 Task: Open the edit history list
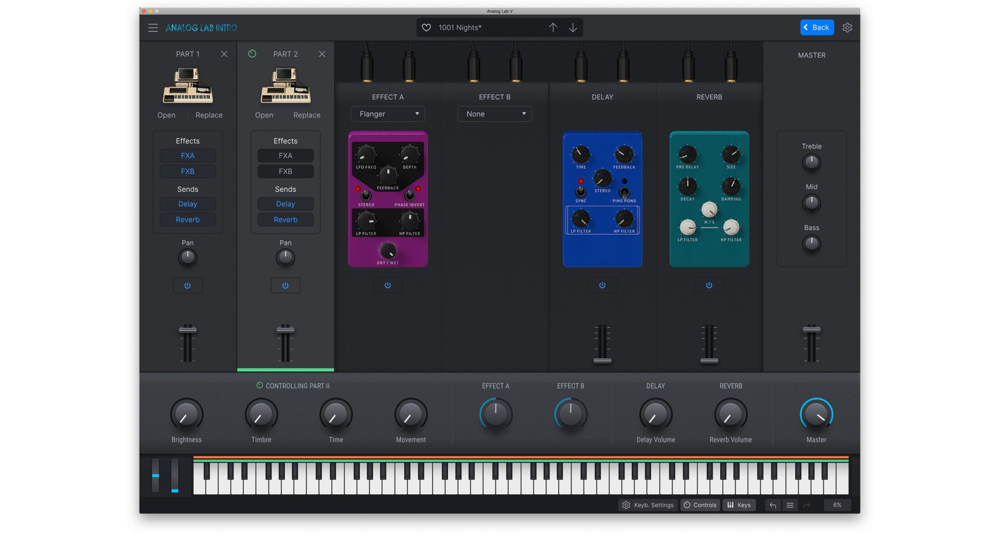(x=790, y=505)
